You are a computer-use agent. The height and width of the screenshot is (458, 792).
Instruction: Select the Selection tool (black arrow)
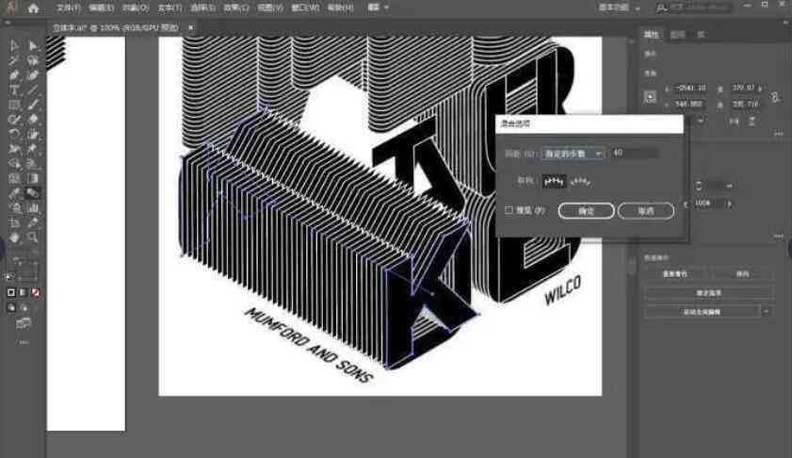pyautogui.click(x=13, y=46)
